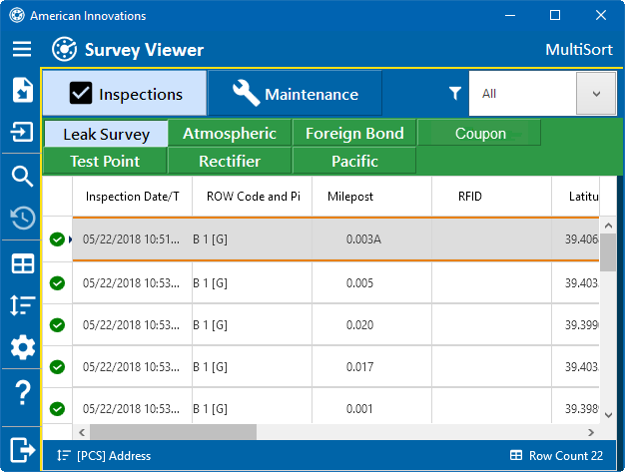The width and height of the screenshot is (625, 472).
Task: Click green check status for milepost 0.020
Action: 57,325
